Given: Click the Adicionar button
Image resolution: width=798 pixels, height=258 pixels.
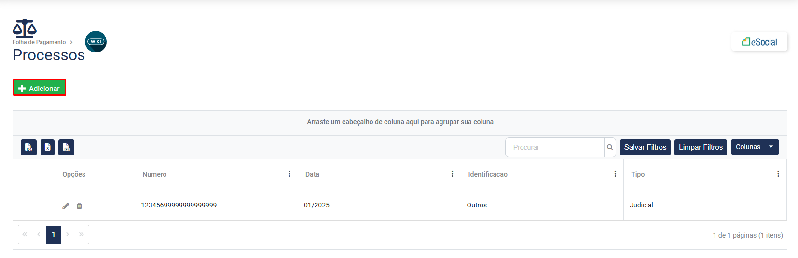Looking at the screenshot, I should [39, 88].
